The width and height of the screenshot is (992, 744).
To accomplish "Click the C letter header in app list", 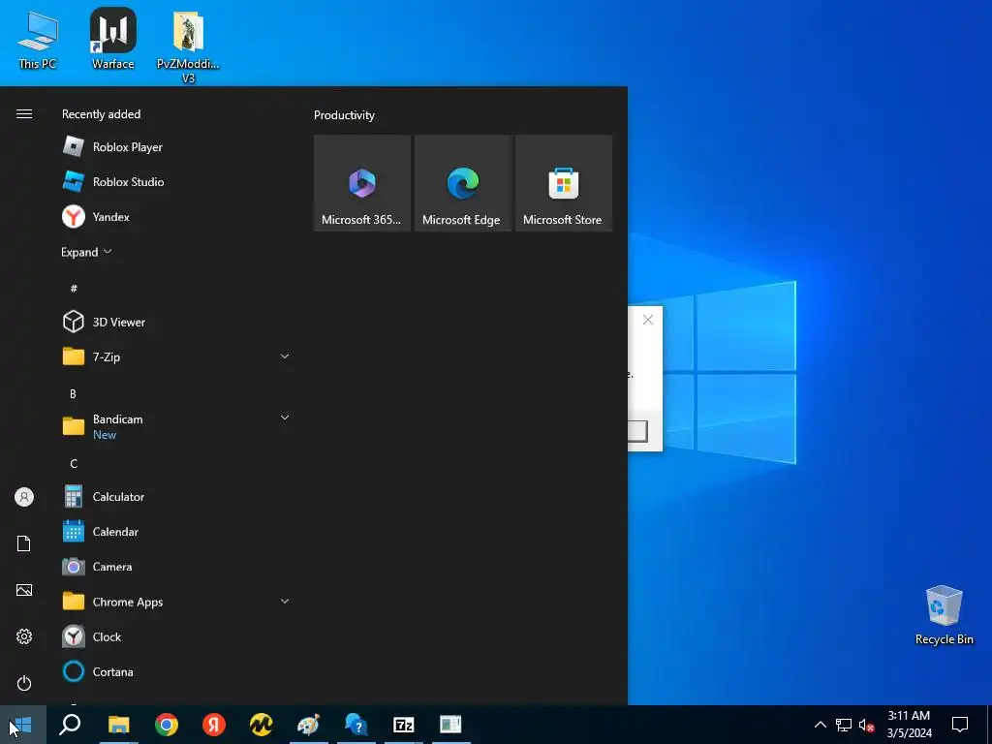I will (74, 464).
